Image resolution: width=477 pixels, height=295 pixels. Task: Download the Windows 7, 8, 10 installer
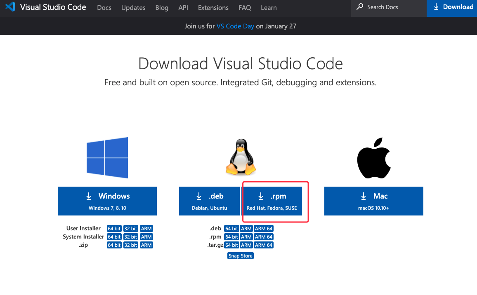tap(107, 201)
